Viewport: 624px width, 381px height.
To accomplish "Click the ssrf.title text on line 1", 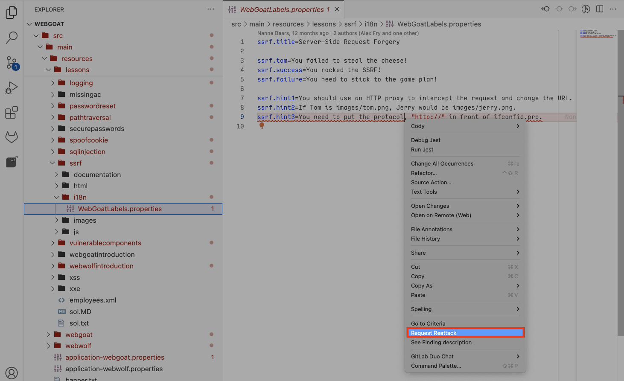I will tap(276, 42).
